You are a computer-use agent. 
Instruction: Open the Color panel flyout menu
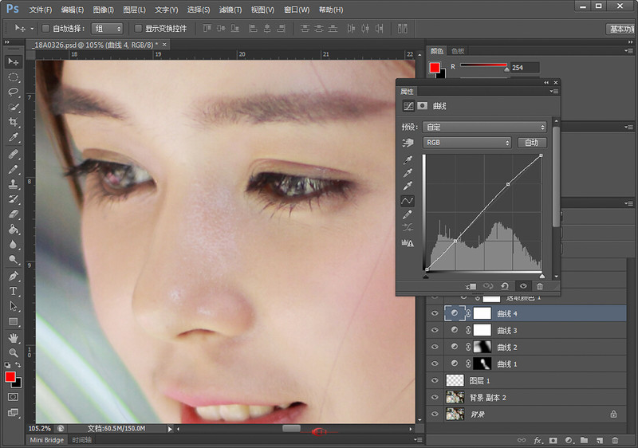tap(628, 51)
